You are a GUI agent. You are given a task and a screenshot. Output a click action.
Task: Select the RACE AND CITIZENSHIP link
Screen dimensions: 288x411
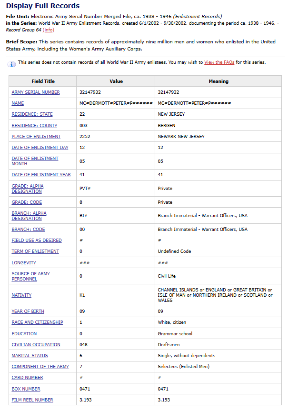pyautogui.click(x=37, y=322)
